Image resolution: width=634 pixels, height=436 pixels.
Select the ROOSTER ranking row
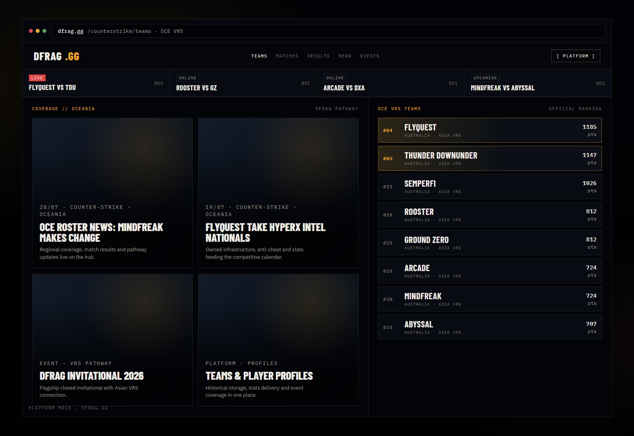[490, 214]
